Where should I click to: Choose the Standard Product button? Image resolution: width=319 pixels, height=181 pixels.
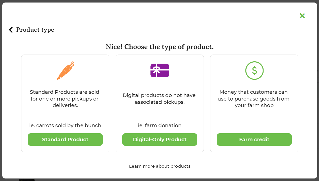(65, 140)
